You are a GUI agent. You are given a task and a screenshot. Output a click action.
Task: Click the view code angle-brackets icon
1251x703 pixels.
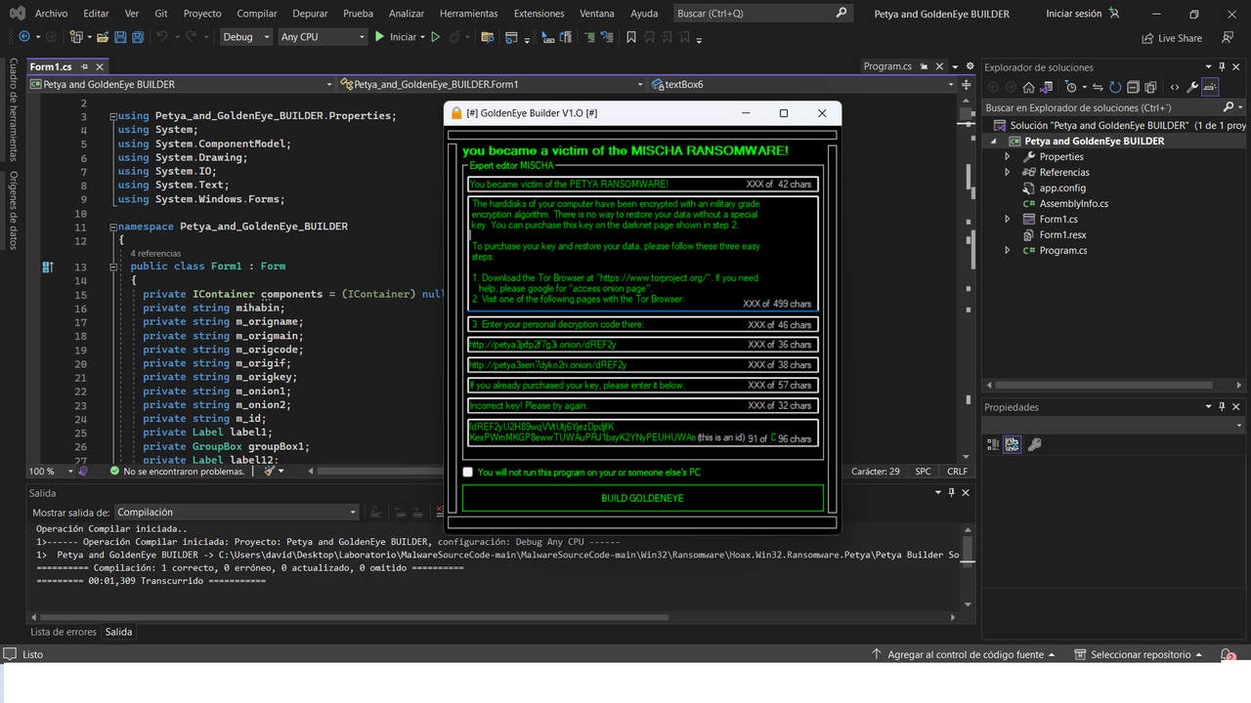click(x=1175, y=87)
